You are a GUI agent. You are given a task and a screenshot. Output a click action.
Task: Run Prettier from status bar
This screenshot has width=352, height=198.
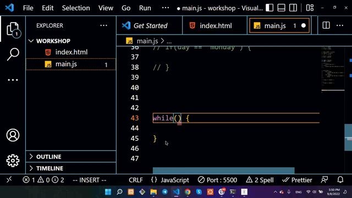[x=297, y=180]
